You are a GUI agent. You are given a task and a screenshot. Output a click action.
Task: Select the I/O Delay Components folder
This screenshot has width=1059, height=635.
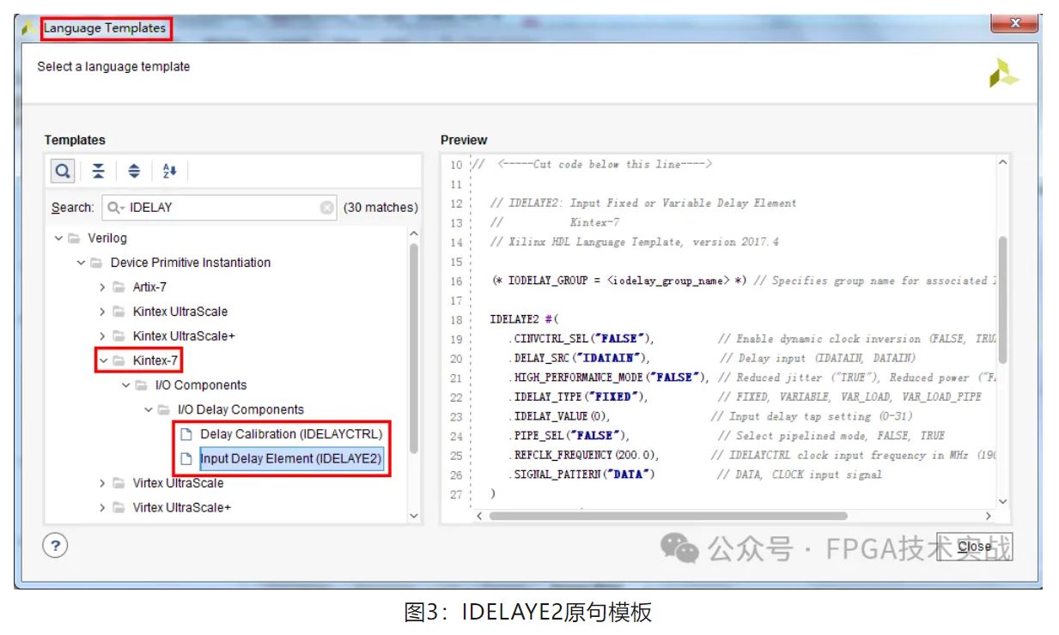click(x=240, y=410)
